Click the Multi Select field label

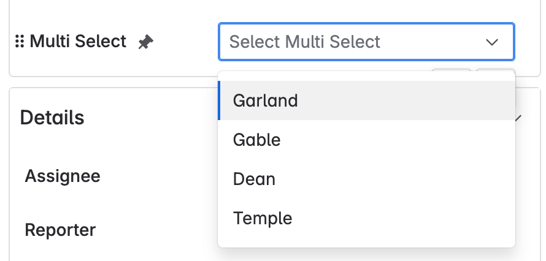[x=78, y=42]
